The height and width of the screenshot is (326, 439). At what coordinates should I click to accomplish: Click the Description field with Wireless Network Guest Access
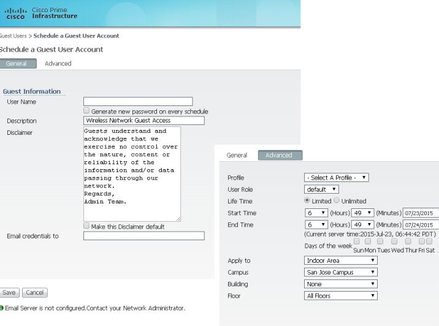click(x=144, y=120)
